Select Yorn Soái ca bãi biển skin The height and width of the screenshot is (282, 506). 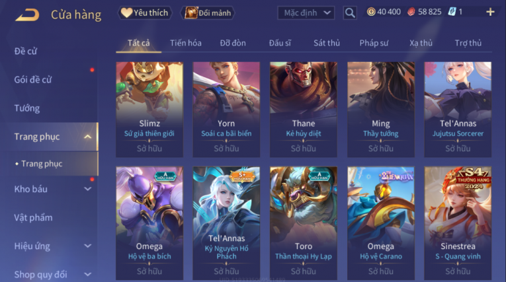(226, 110)
